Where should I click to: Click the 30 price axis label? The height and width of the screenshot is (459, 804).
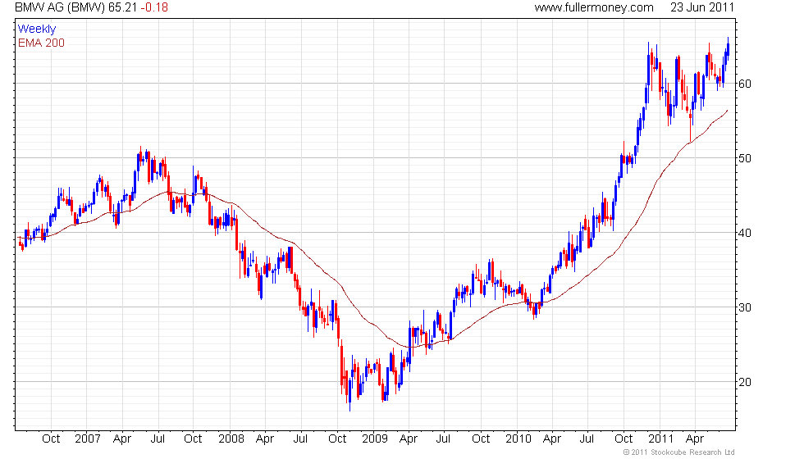pyautogui.click(x=745, y=308)
